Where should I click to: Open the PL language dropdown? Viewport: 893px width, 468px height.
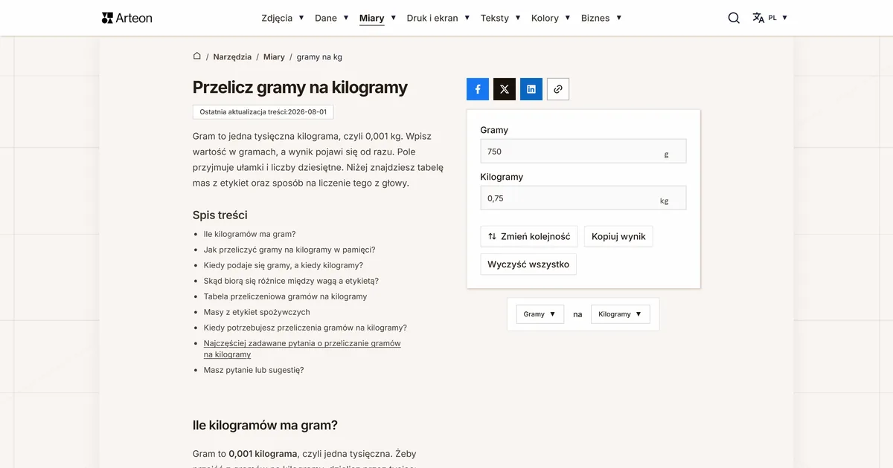click(778, 18)
